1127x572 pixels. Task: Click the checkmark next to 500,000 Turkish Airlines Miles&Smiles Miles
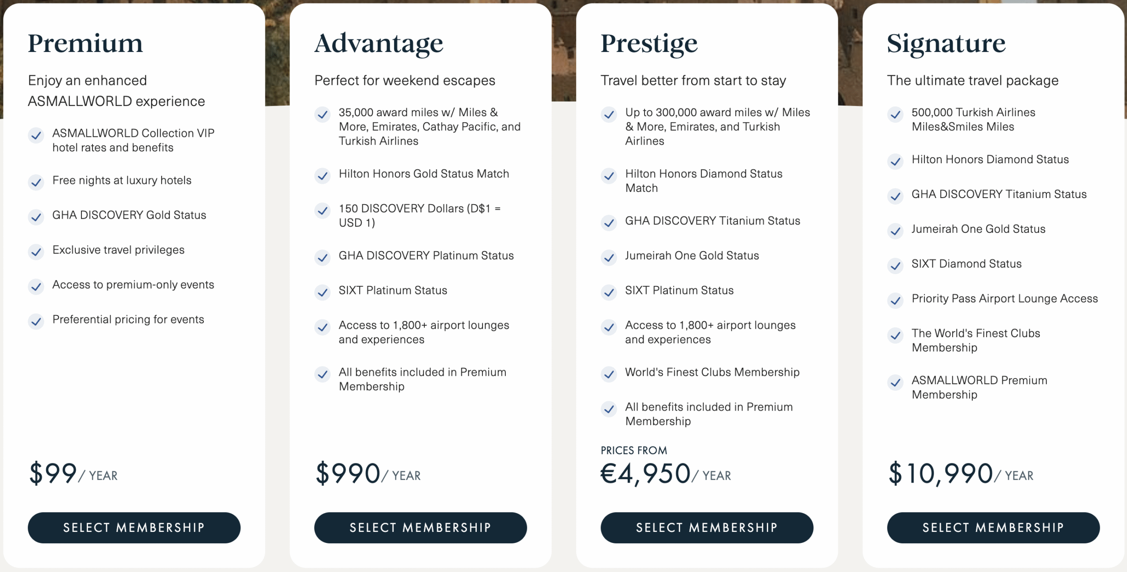895,115
